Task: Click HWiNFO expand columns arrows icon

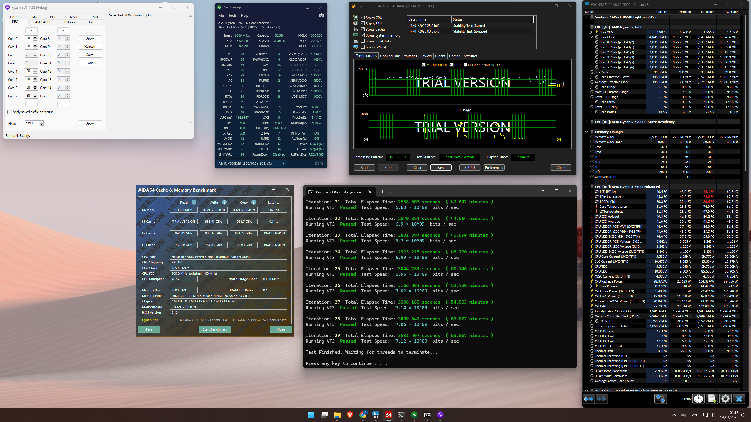Action: click(x=588, y=399)
